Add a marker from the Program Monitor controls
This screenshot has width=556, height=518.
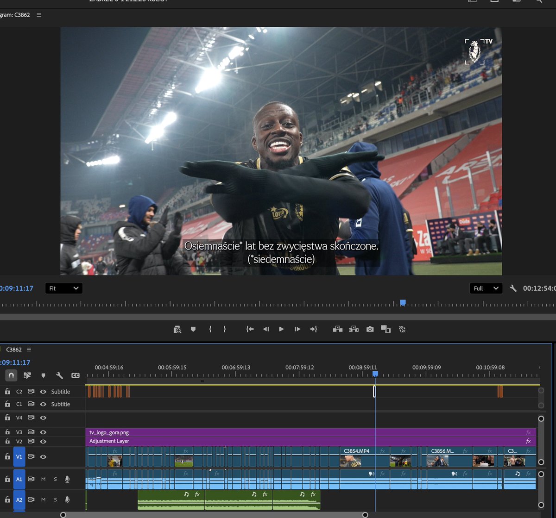click(193, 329)
